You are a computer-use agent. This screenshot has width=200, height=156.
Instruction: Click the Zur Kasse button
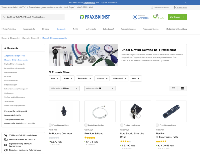[x=177, y=17]
